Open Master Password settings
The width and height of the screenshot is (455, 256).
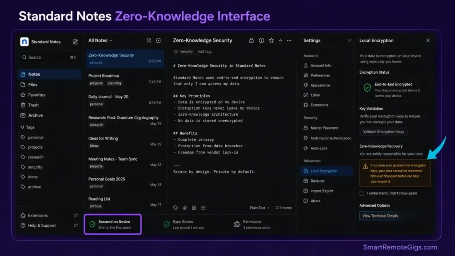(321, 128)
